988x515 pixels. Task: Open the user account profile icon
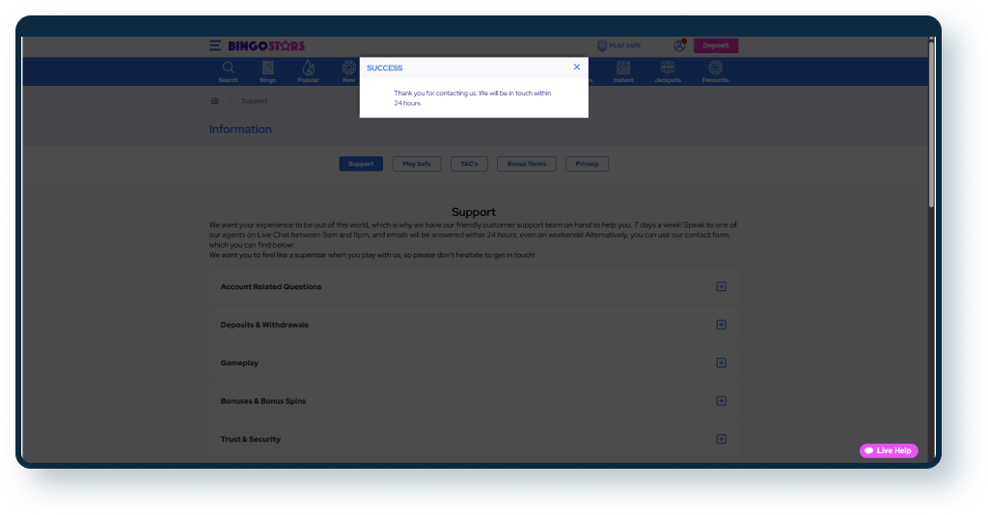pyautogui.click(x=679, y=45)
